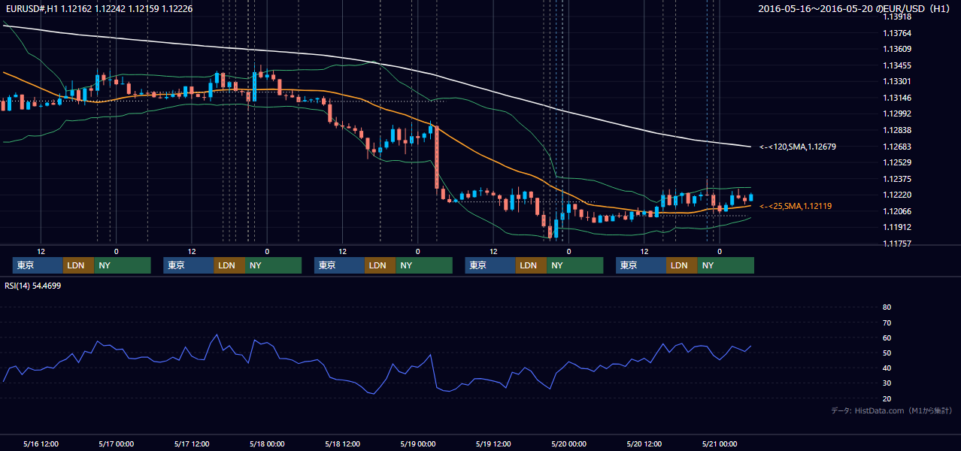Click price axis value 1.13146
Viewport: 961px width, 451px height.
point(897,98)
